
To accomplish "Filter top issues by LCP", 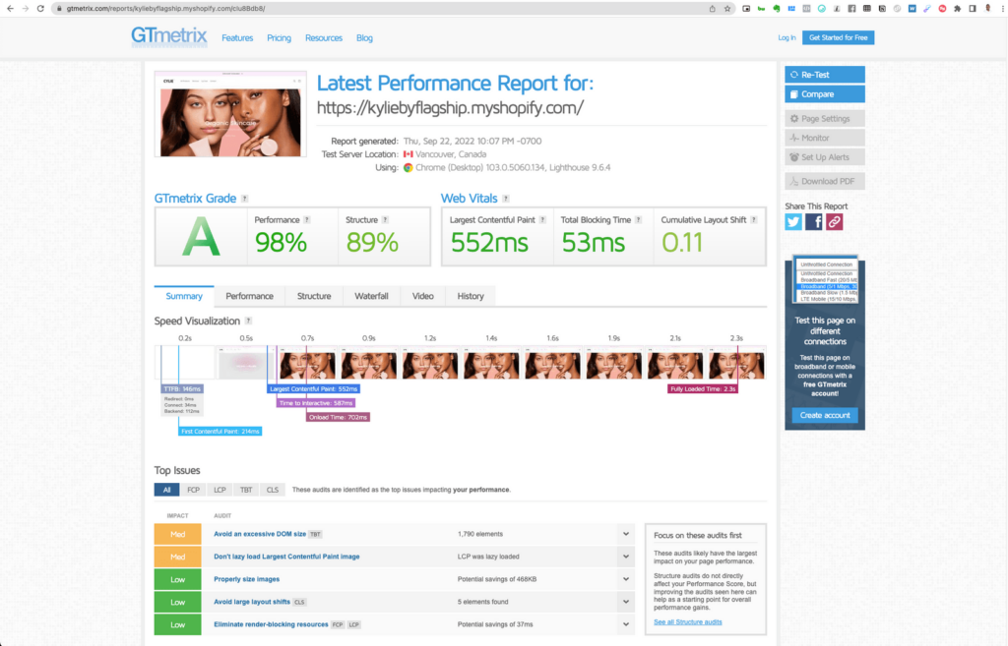I will coord(220,490).
